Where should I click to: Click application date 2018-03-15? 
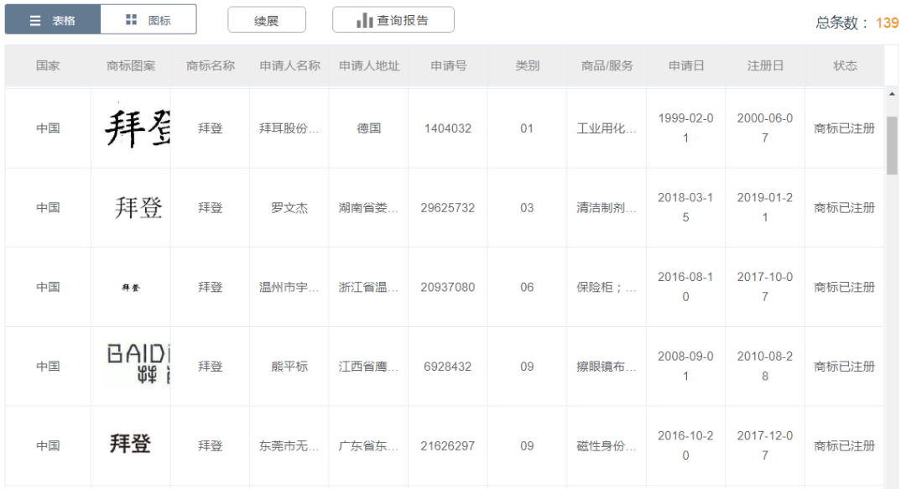(x=686, y=207)
